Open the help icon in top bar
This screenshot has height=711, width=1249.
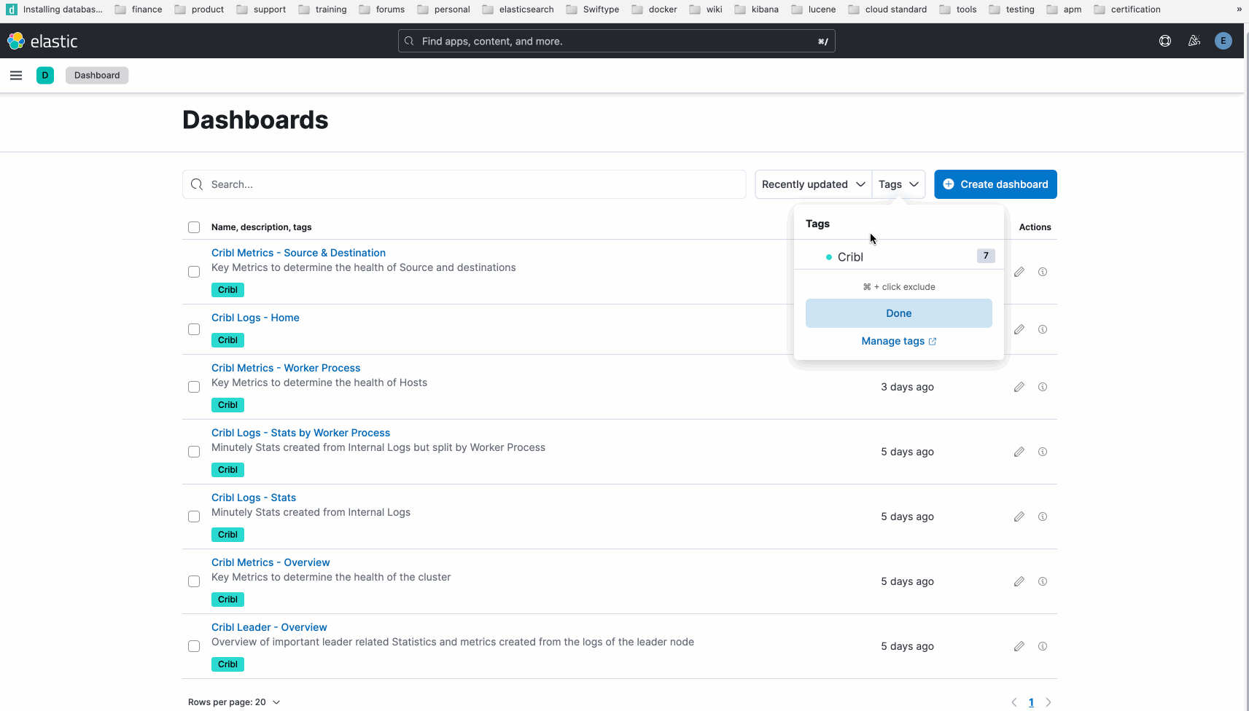click(x=1164, y=41)
